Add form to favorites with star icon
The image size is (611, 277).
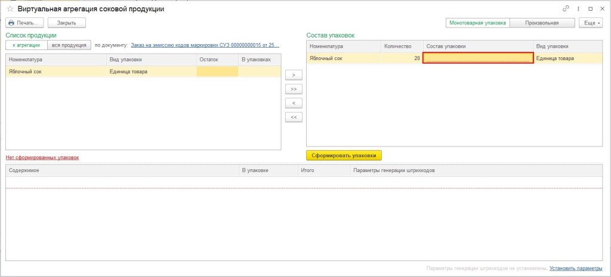tap(10, 10)
